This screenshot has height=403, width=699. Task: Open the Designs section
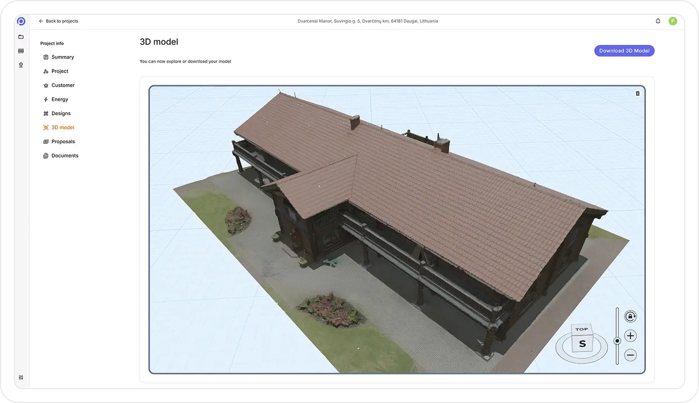click(x=57, y=113)
